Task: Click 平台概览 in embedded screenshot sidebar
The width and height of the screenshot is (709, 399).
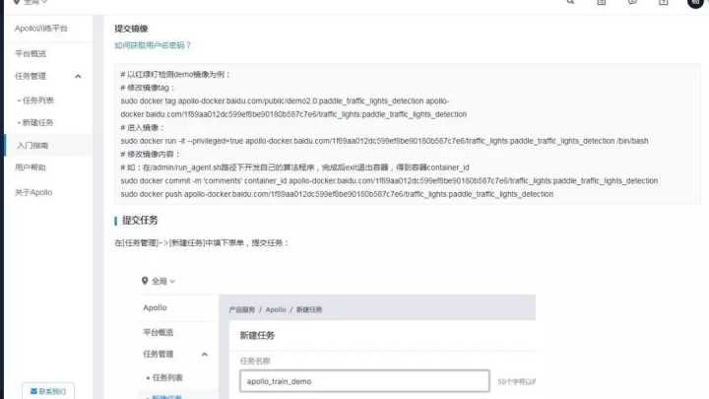Action: [159, 333]
